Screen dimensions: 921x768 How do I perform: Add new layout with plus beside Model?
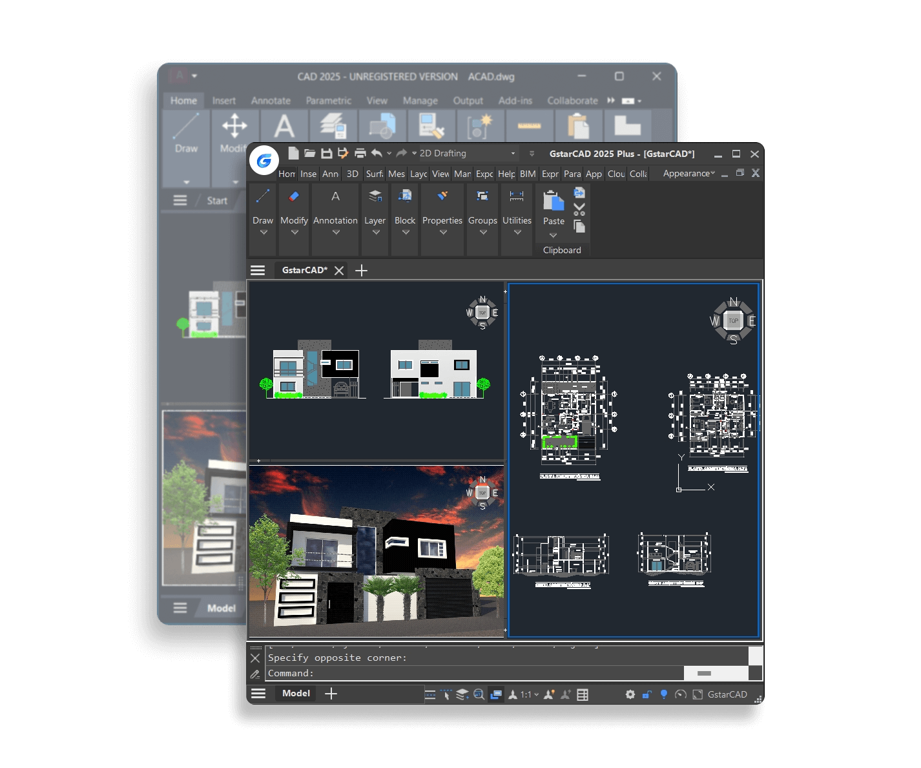click(x=331, y=693)
